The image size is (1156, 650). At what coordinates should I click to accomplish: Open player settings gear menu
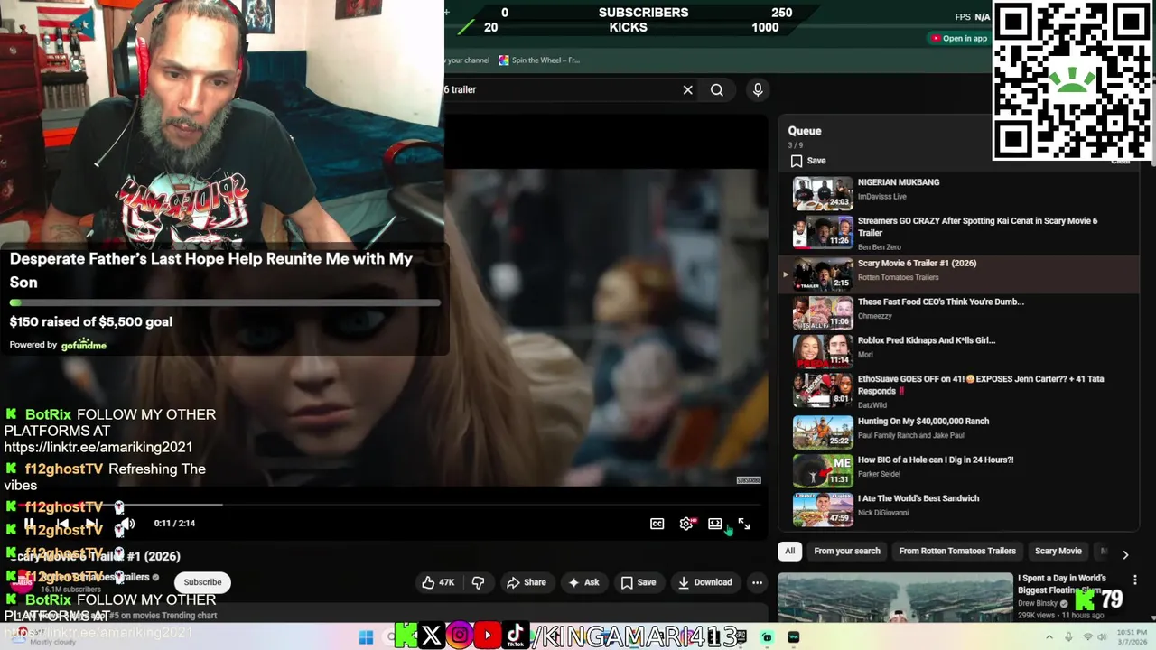tap(686, 524)
